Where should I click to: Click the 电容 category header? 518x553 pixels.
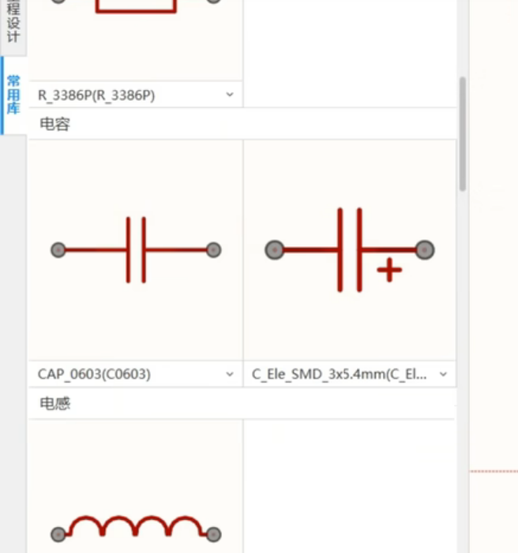pos(242,124)
